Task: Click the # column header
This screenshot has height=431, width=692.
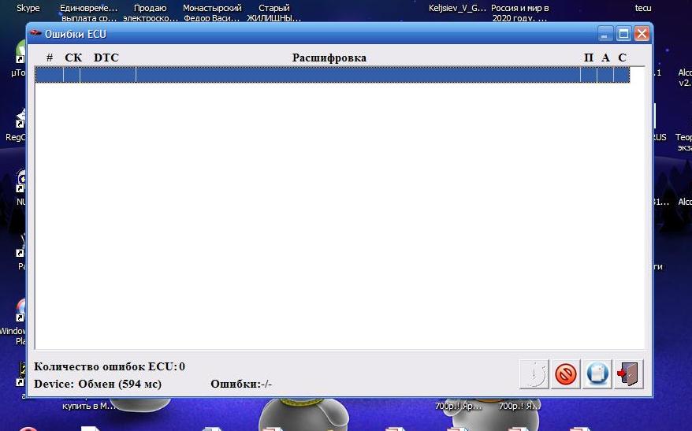Action: tap(50, 58)
